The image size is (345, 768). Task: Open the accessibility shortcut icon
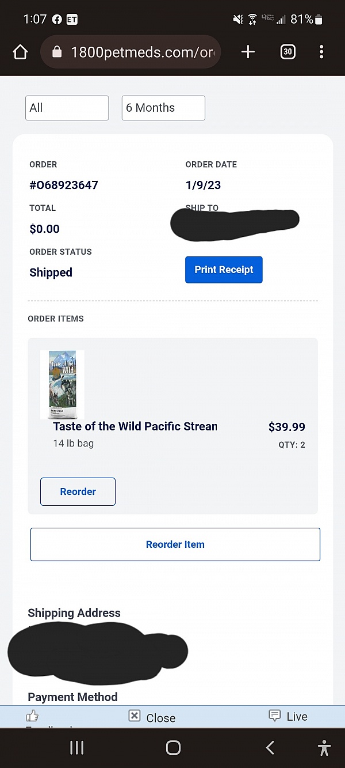click(x=324, y=748)
